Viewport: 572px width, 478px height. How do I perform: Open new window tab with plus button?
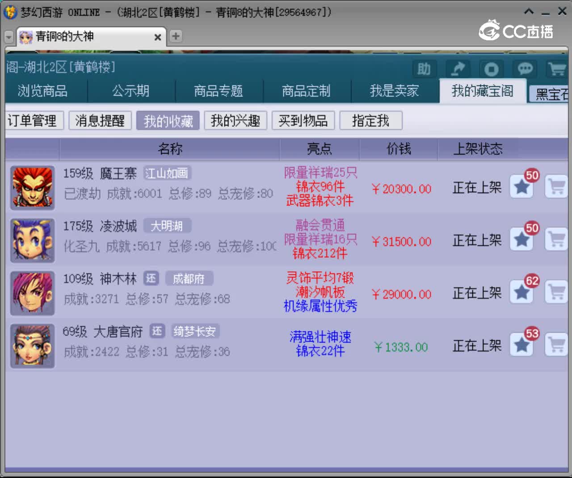[x=176, y=36]
